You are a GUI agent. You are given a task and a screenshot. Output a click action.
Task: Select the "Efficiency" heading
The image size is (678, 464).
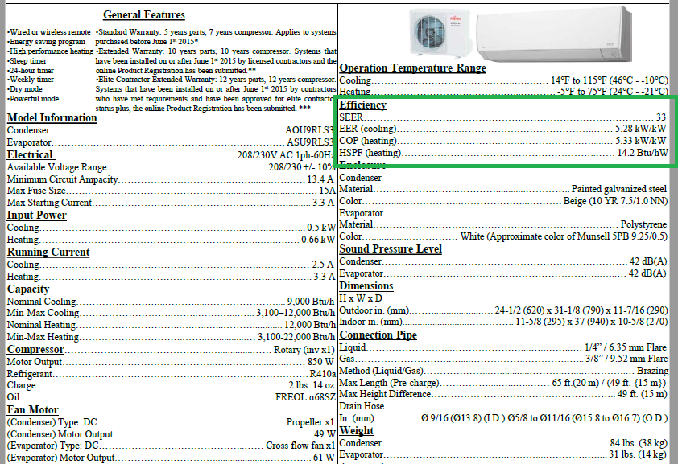click(x=363, y=105)
